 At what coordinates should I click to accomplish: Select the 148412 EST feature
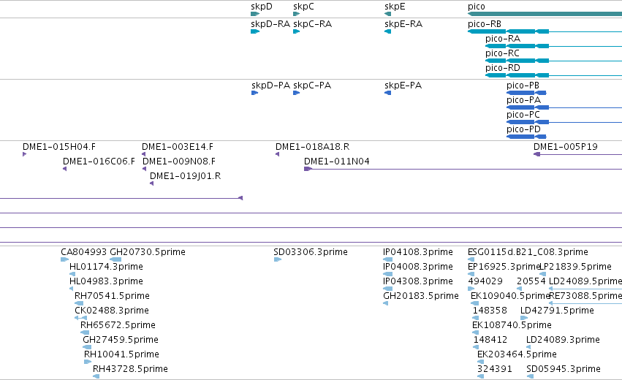(477, 347)
